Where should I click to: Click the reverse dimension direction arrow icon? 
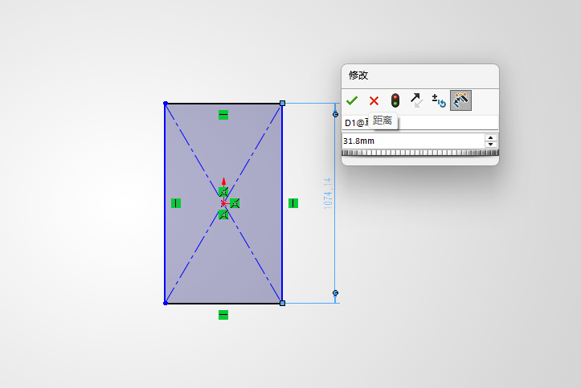tap(416, 100)
